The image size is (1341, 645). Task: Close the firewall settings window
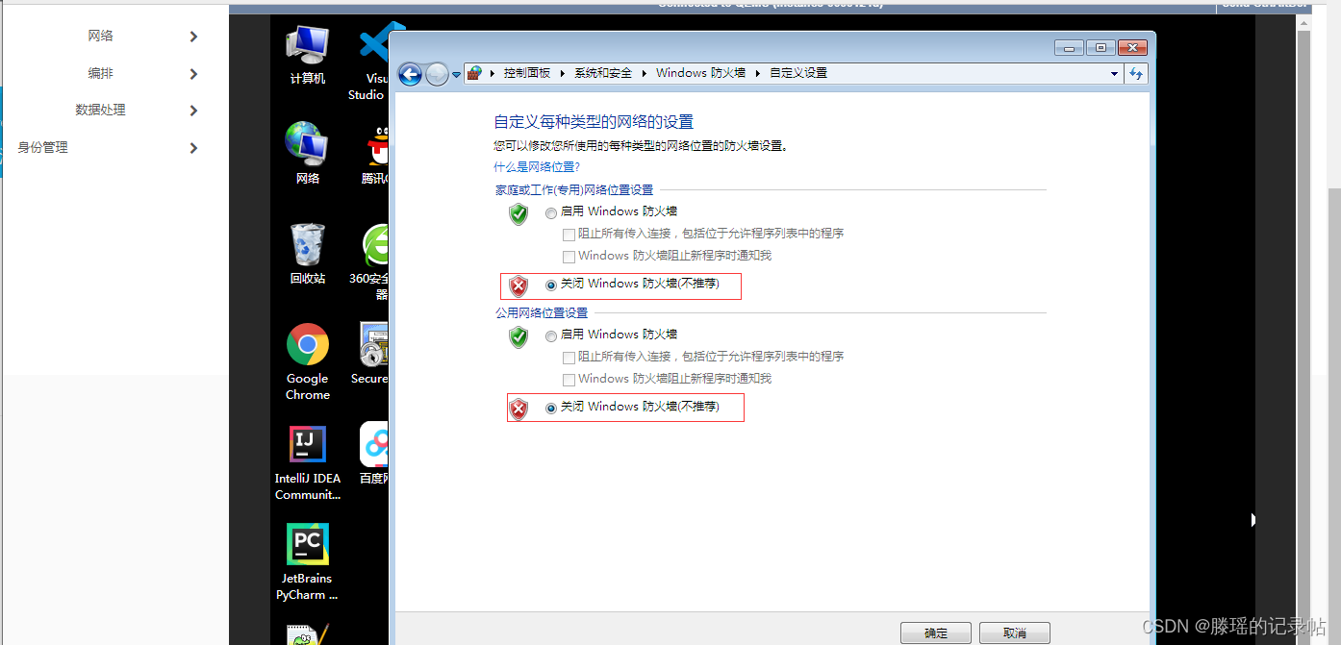click(x=1132, y=47)
